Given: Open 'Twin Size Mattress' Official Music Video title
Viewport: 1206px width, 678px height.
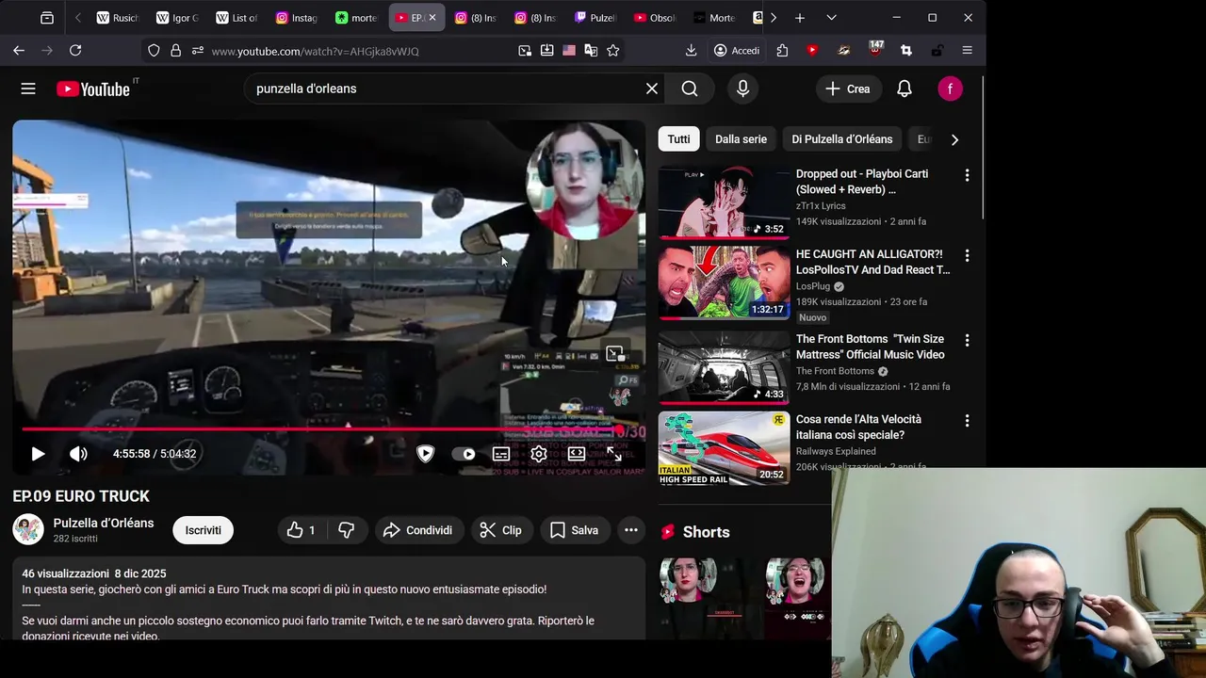Looking at the screenshot, I should click(x=871, y=347).
